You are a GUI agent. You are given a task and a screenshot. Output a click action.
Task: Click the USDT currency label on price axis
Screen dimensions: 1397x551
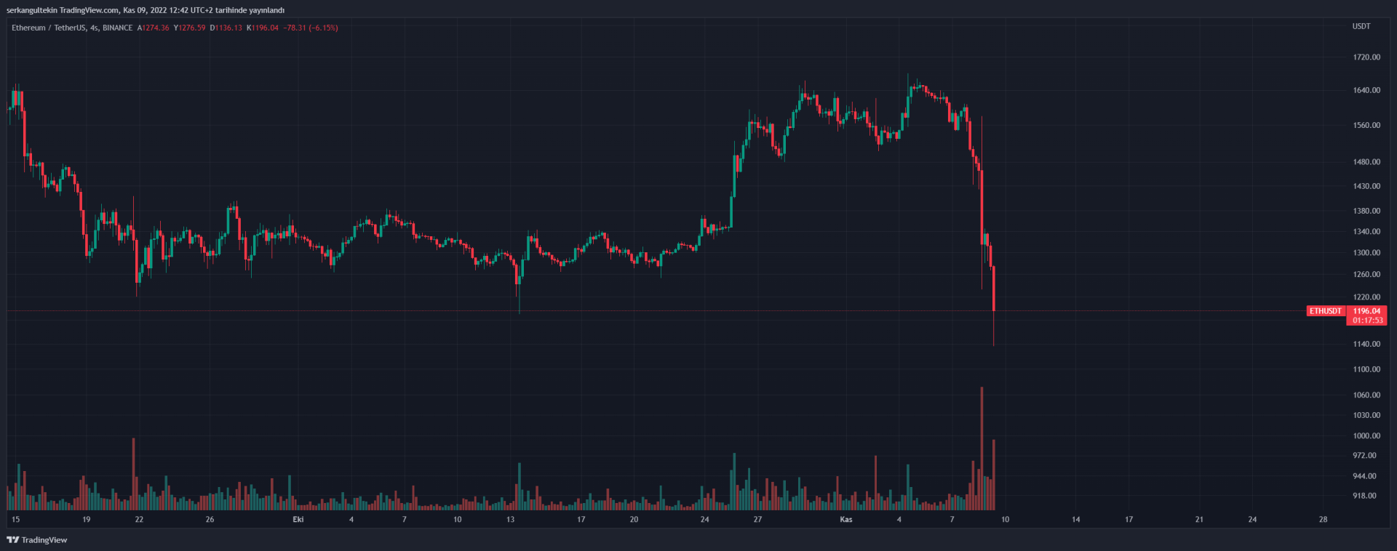(1361, 26)
